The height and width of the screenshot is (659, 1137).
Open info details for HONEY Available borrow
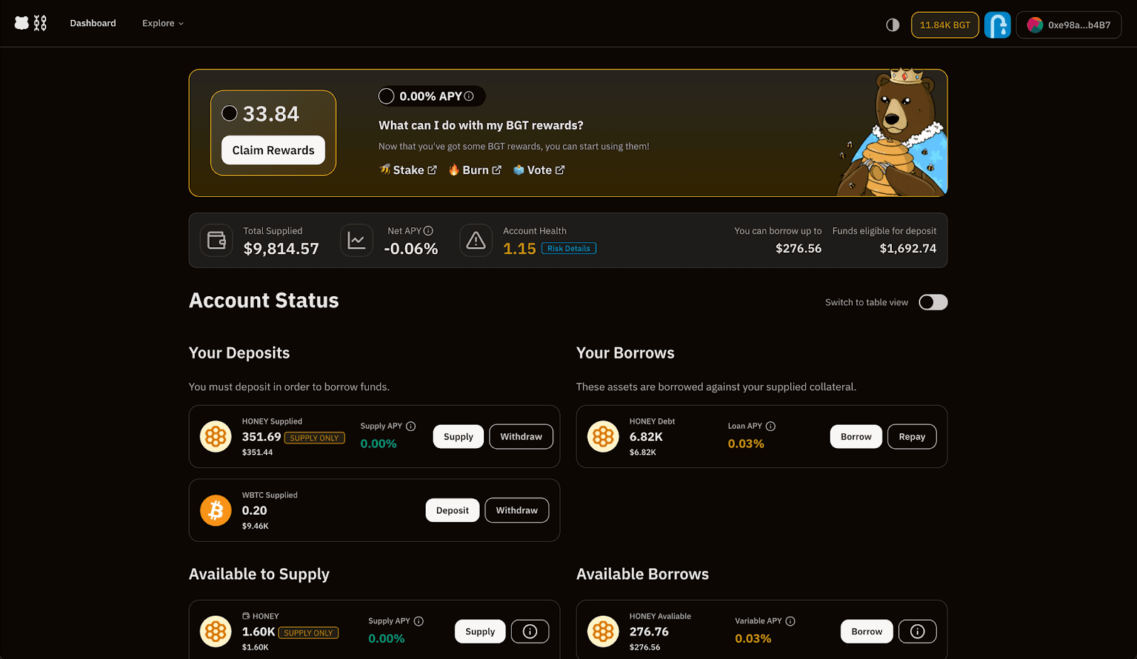click(x=917, y=631)
